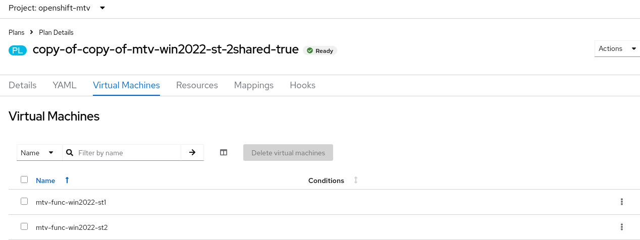Open the Mappings tab
The width and height of the screenshot is (640, 240).
tap(254, 86)
